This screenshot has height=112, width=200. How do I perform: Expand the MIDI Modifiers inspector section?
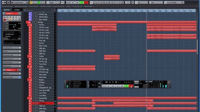(x=12, y=63)
